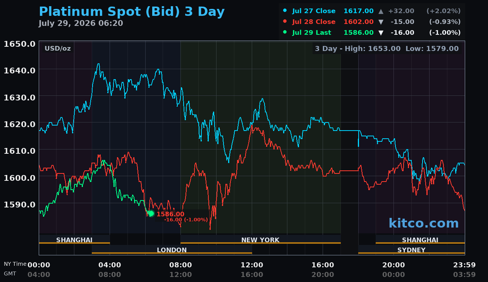Click the Jul 28 Close label
488x282 pixels.
tap(314, 22)
